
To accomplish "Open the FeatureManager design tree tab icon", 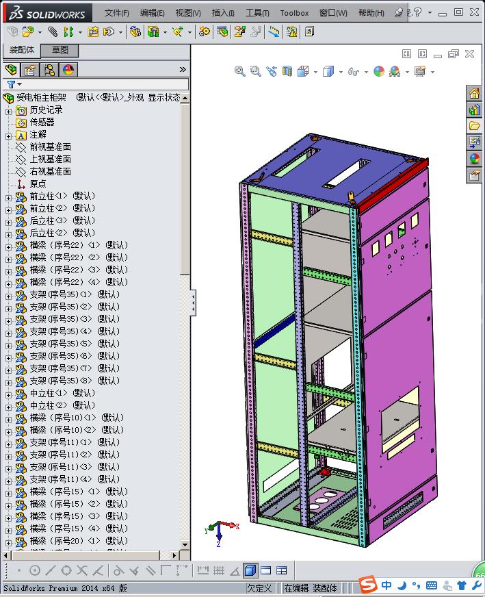I will pos(11,70).
